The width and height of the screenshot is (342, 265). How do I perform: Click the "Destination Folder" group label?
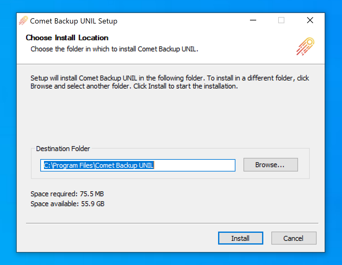[63, 149]
